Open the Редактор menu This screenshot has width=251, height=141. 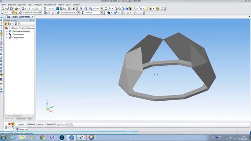[12, 5]
